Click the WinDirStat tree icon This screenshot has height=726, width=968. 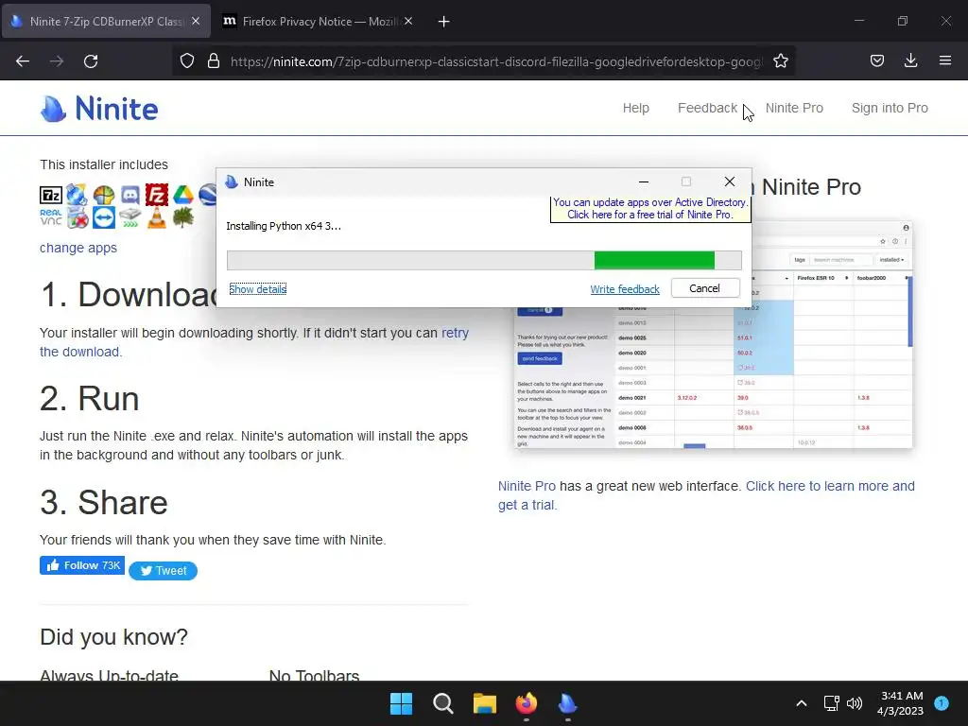click(183, 217)
